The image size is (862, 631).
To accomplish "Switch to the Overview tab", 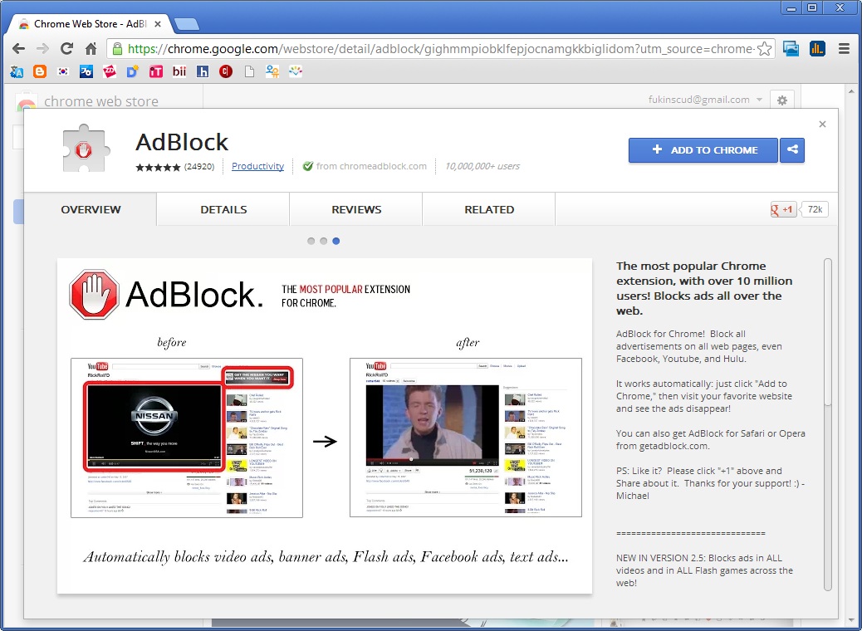I will click(91, 209).
